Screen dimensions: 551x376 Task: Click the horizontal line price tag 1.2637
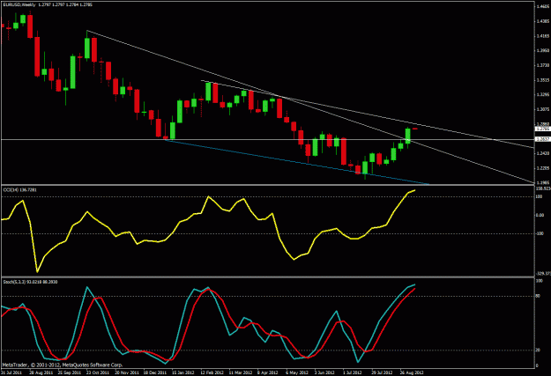pyautogui.click(x=542, y=139)
